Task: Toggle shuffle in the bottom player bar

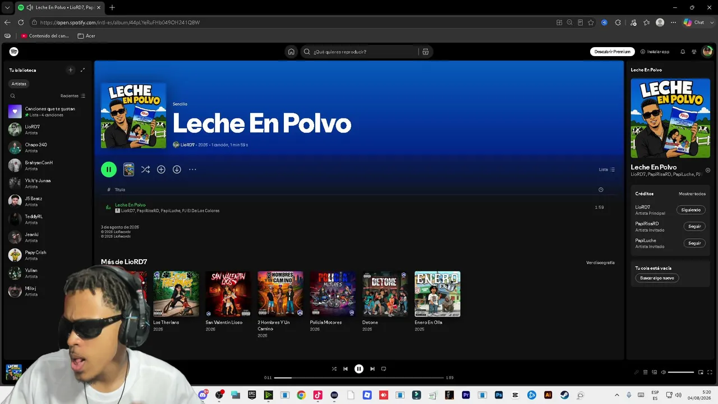Action: point(334,369)
